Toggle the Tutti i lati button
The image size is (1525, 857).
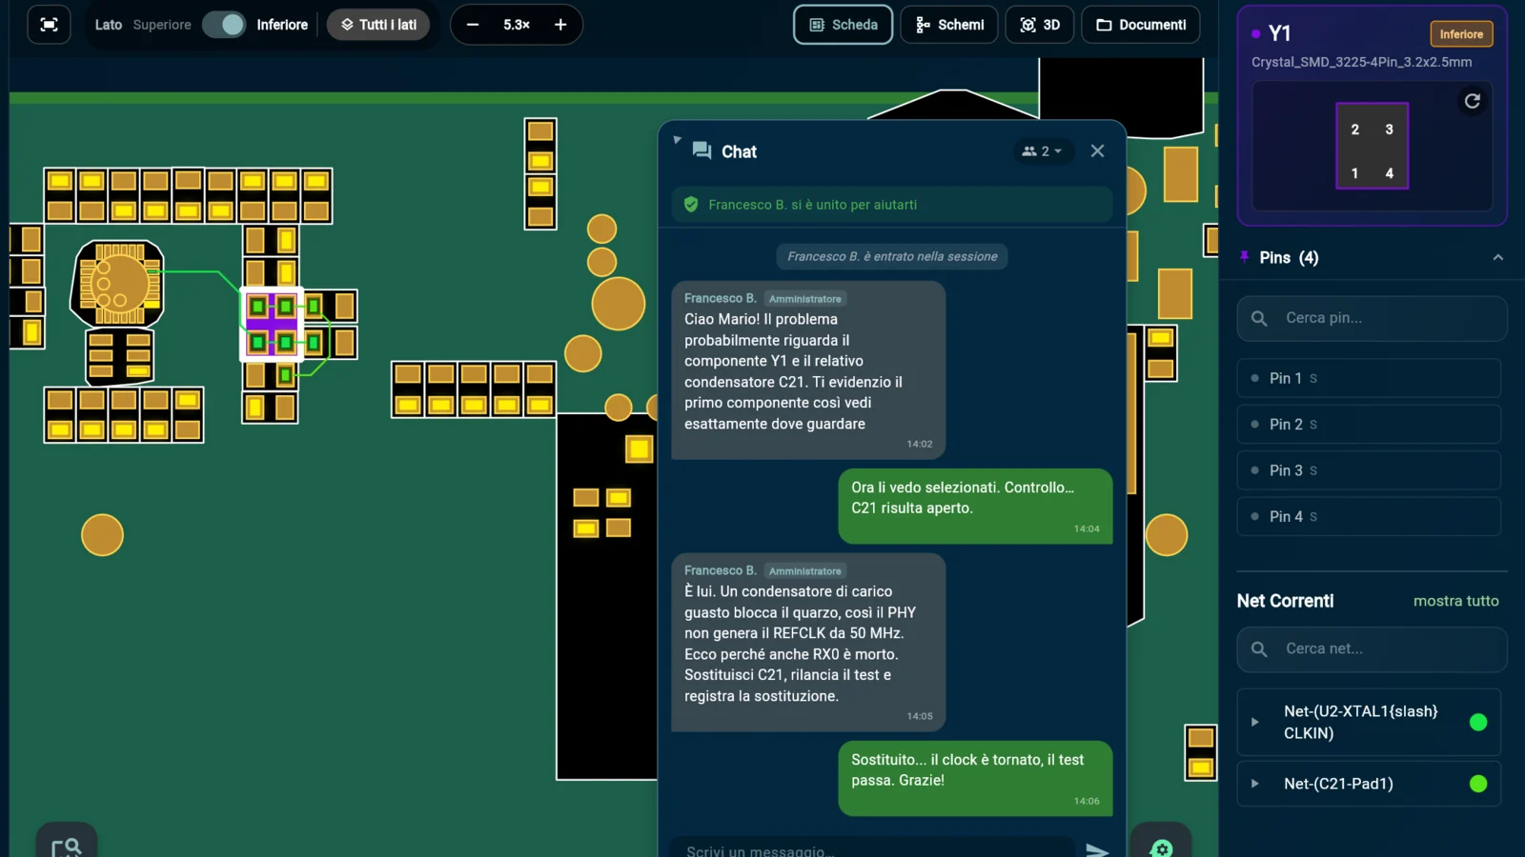[x=378, y=25]
